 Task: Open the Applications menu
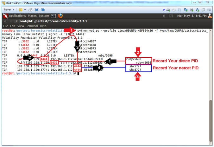(17, 16)
